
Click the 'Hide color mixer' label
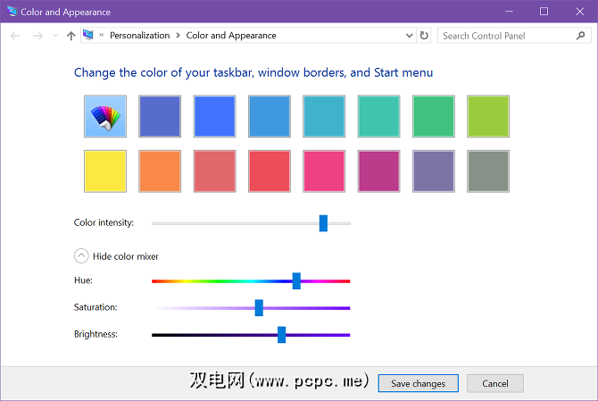[126, 256]
